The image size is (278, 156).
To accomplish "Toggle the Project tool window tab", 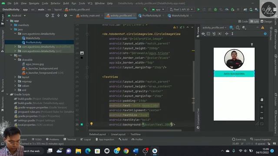I will click(3, 19).
